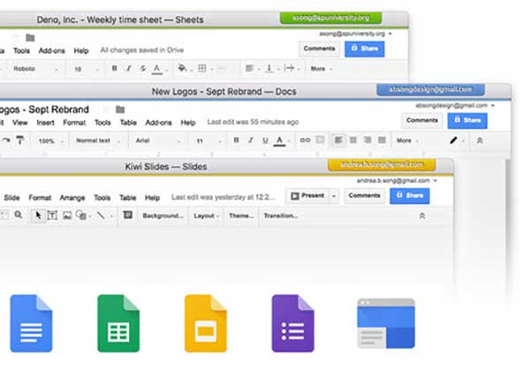Open the Normal text style dropdown

[x=98, y=140]
